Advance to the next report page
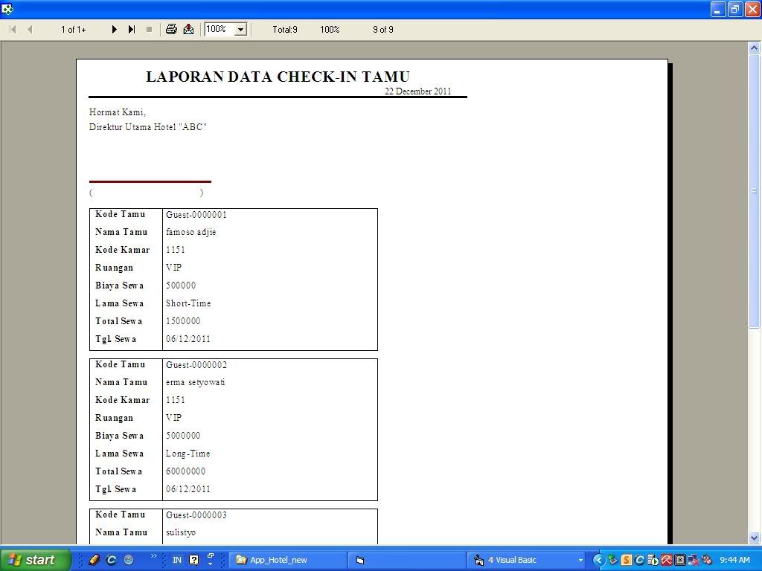Screen dimensions: 762x571 coord(114,30)
